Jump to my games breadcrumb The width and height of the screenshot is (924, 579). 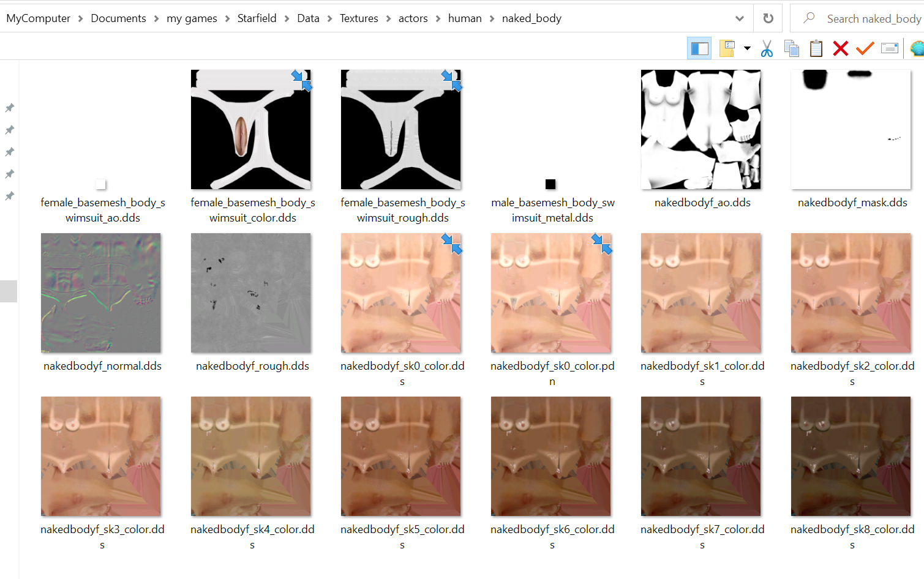tap(192, 18)
